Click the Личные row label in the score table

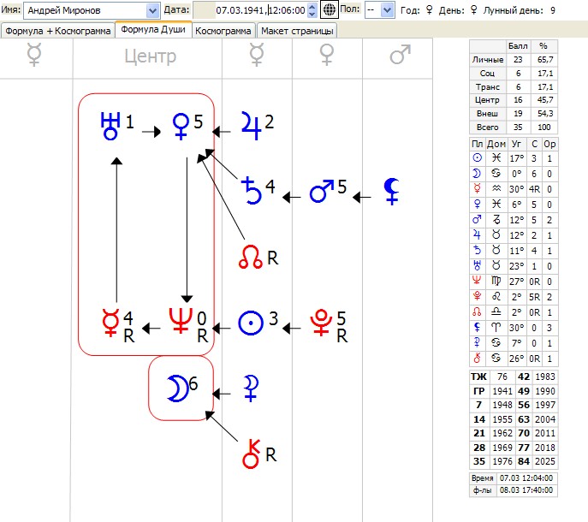coord(488,60)
